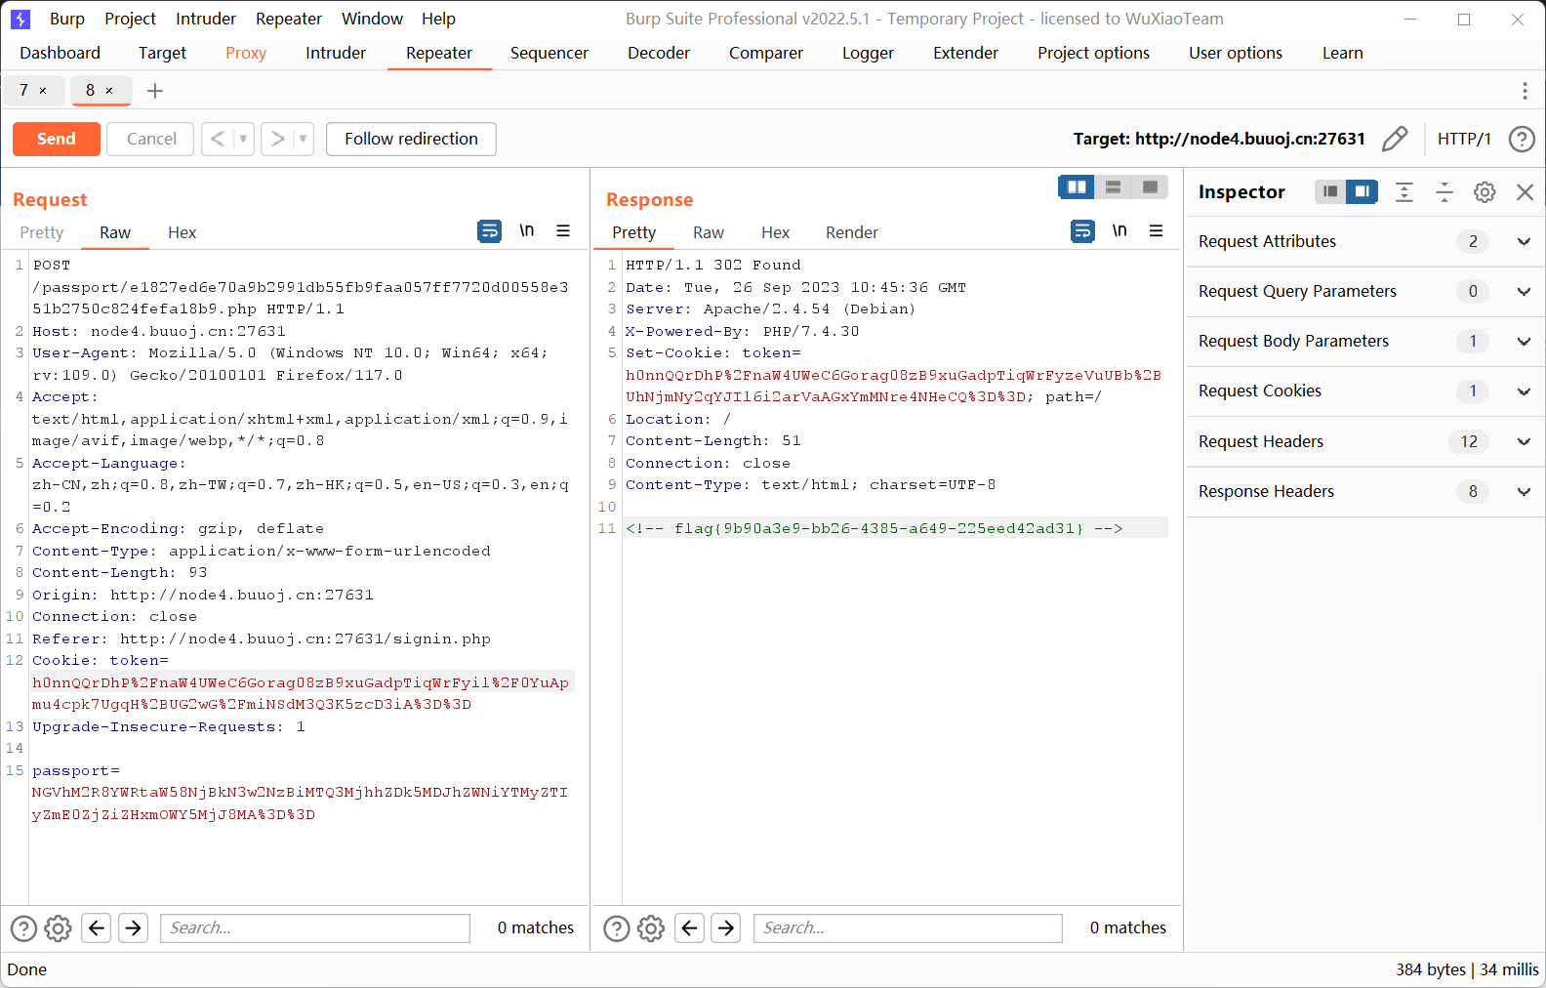
Task: Focus the response search field
Action: click(x=908, y=927)
